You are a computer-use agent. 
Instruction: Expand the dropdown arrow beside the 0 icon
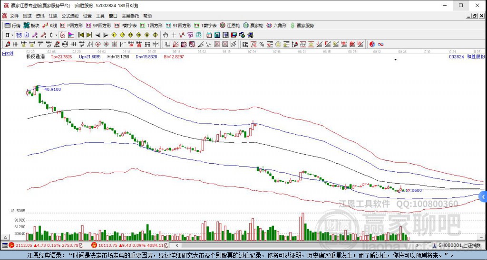56,35
